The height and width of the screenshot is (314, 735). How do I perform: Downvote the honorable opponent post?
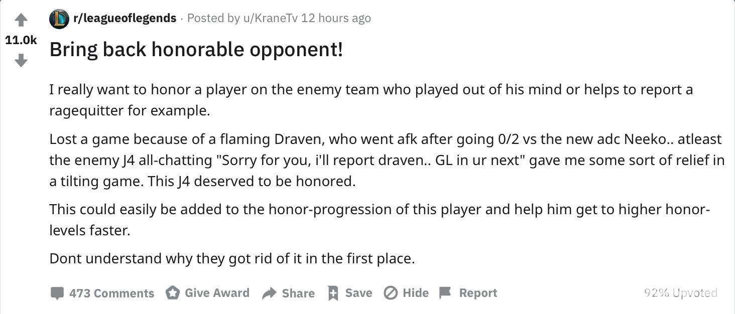pyautogui.click(x=21, y=61)
